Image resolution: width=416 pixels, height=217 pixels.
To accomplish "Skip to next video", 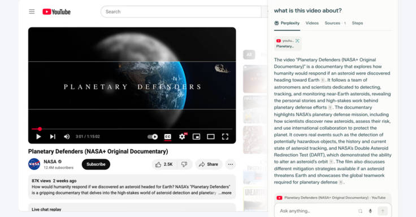I will [x=53, y=136].
